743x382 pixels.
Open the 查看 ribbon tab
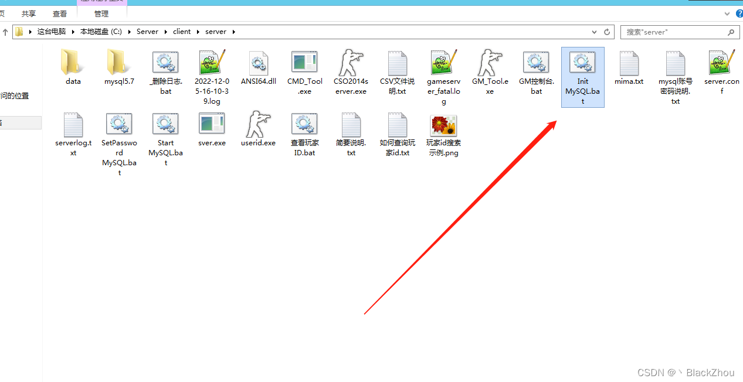pos(60,13)
